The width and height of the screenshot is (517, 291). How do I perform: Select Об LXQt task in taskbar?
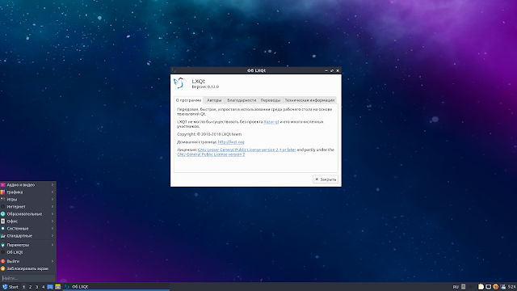tap(116, 287)
